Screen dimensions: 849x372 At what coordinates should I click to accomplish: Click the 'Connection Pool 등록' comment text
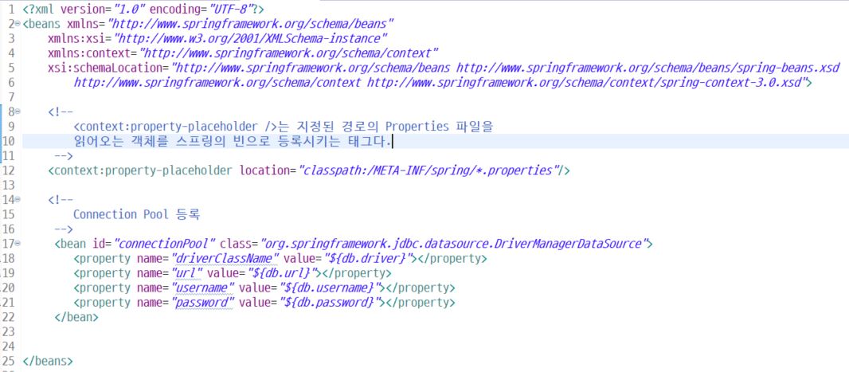point(137,214)
